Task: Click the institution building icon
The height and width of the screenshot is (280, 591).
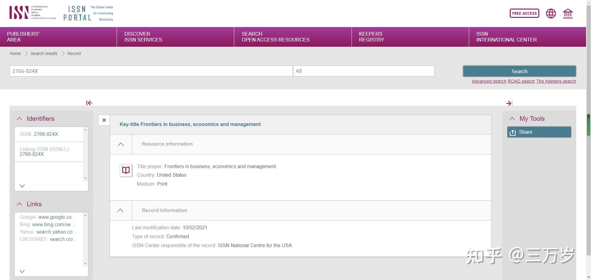Action: point(568,14)
